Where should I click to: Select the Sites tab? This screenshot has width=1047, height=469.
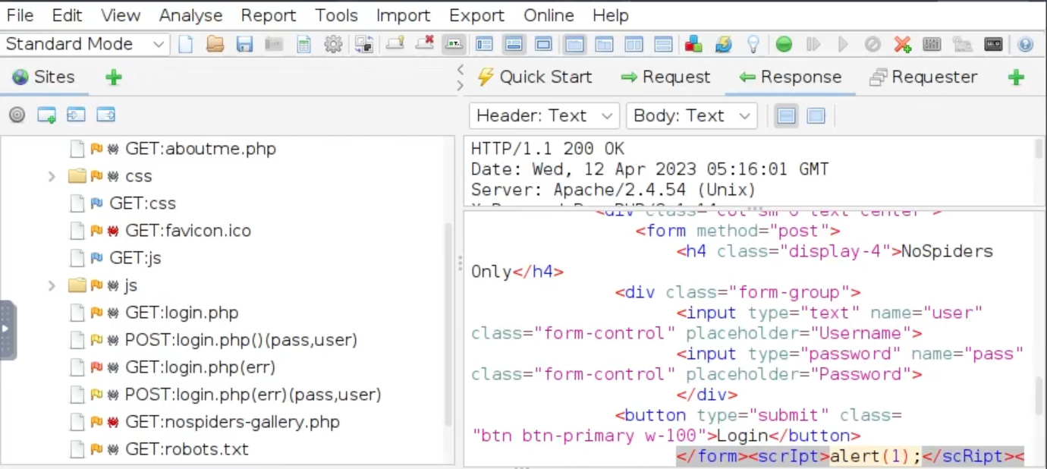[x=43, y=77]
